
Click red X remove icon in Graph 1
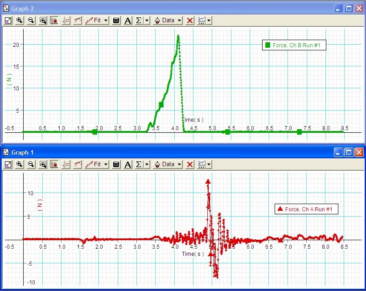(190, 164)
